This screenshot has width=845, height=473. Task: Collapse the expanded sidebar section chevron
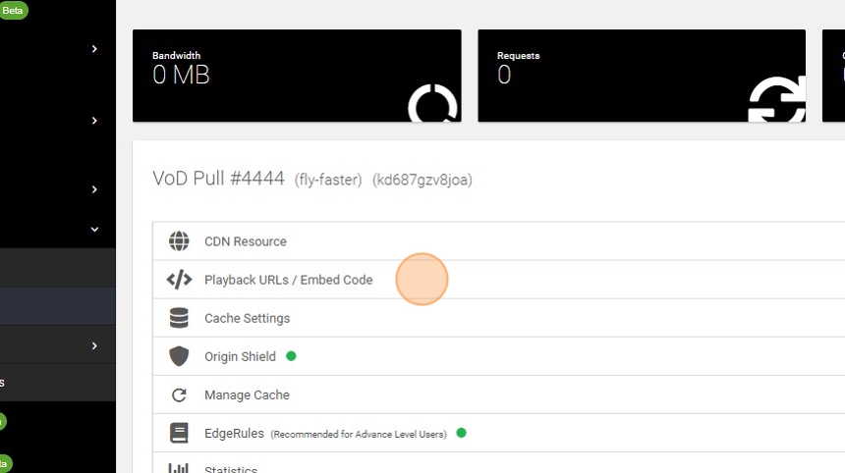point(94,230)
